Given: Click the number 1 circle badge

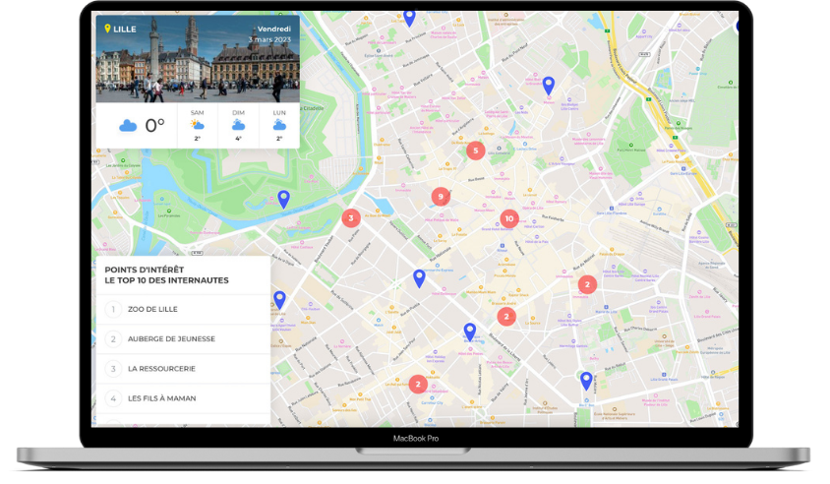Looking at the screenshot, I should click(x=113, y=309).
